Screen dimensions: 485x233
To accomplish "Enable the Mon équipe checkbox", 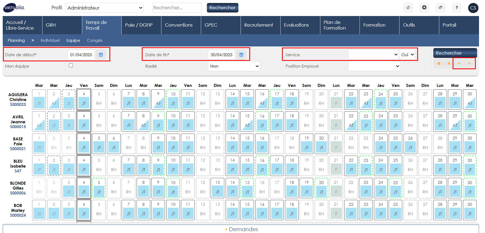I will coord(71,65).
